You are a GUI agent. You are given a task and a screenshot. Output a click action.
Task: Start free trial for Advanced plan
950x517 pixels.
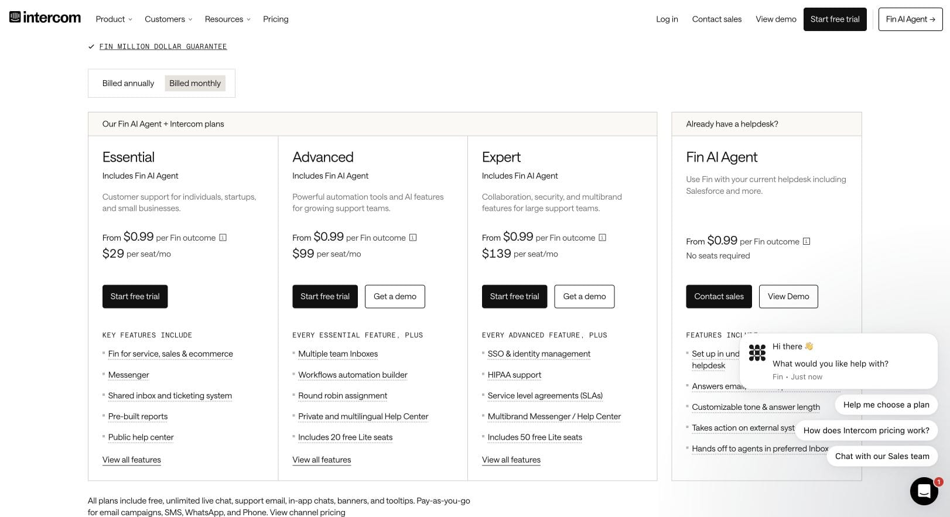point(325,296)
